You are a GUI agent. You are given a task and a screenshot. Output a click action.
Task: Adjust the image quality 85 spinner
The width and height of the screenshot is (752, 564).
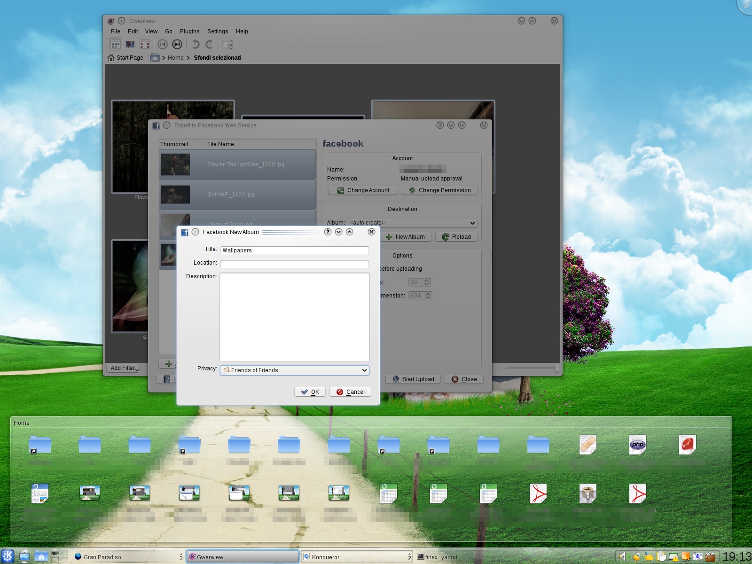[419, 282]
